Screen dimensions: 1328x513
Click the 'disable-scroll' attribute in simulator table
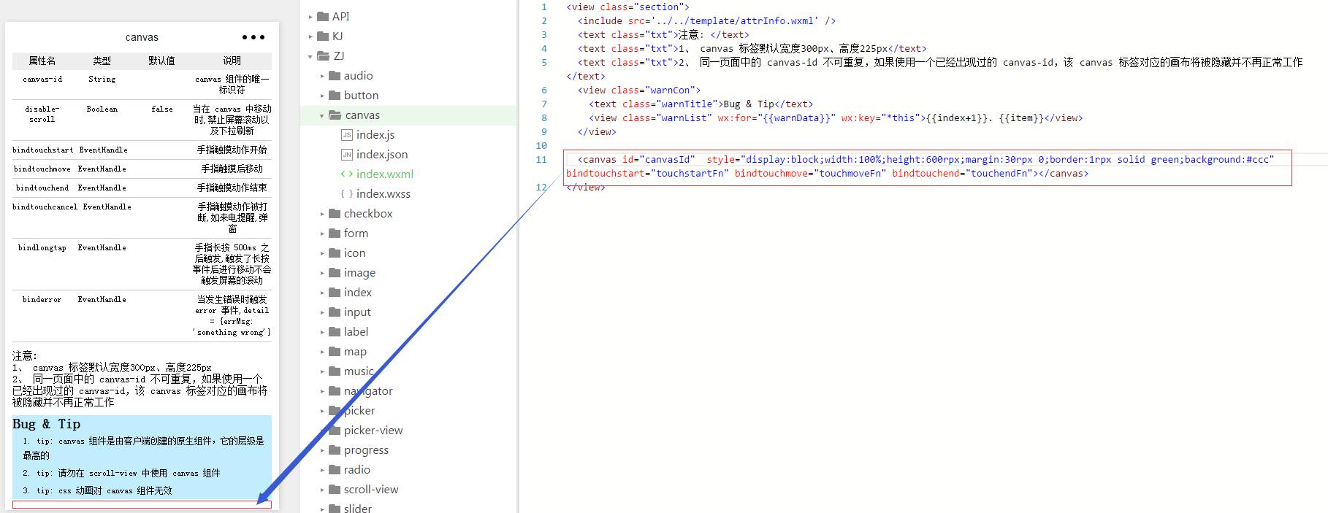pos(42,114)
